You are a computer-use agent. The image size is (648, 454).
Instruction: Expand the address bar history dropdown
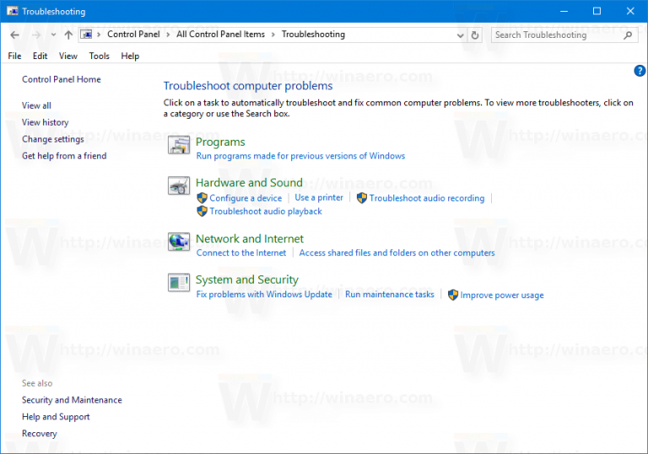tap(460, 35)
